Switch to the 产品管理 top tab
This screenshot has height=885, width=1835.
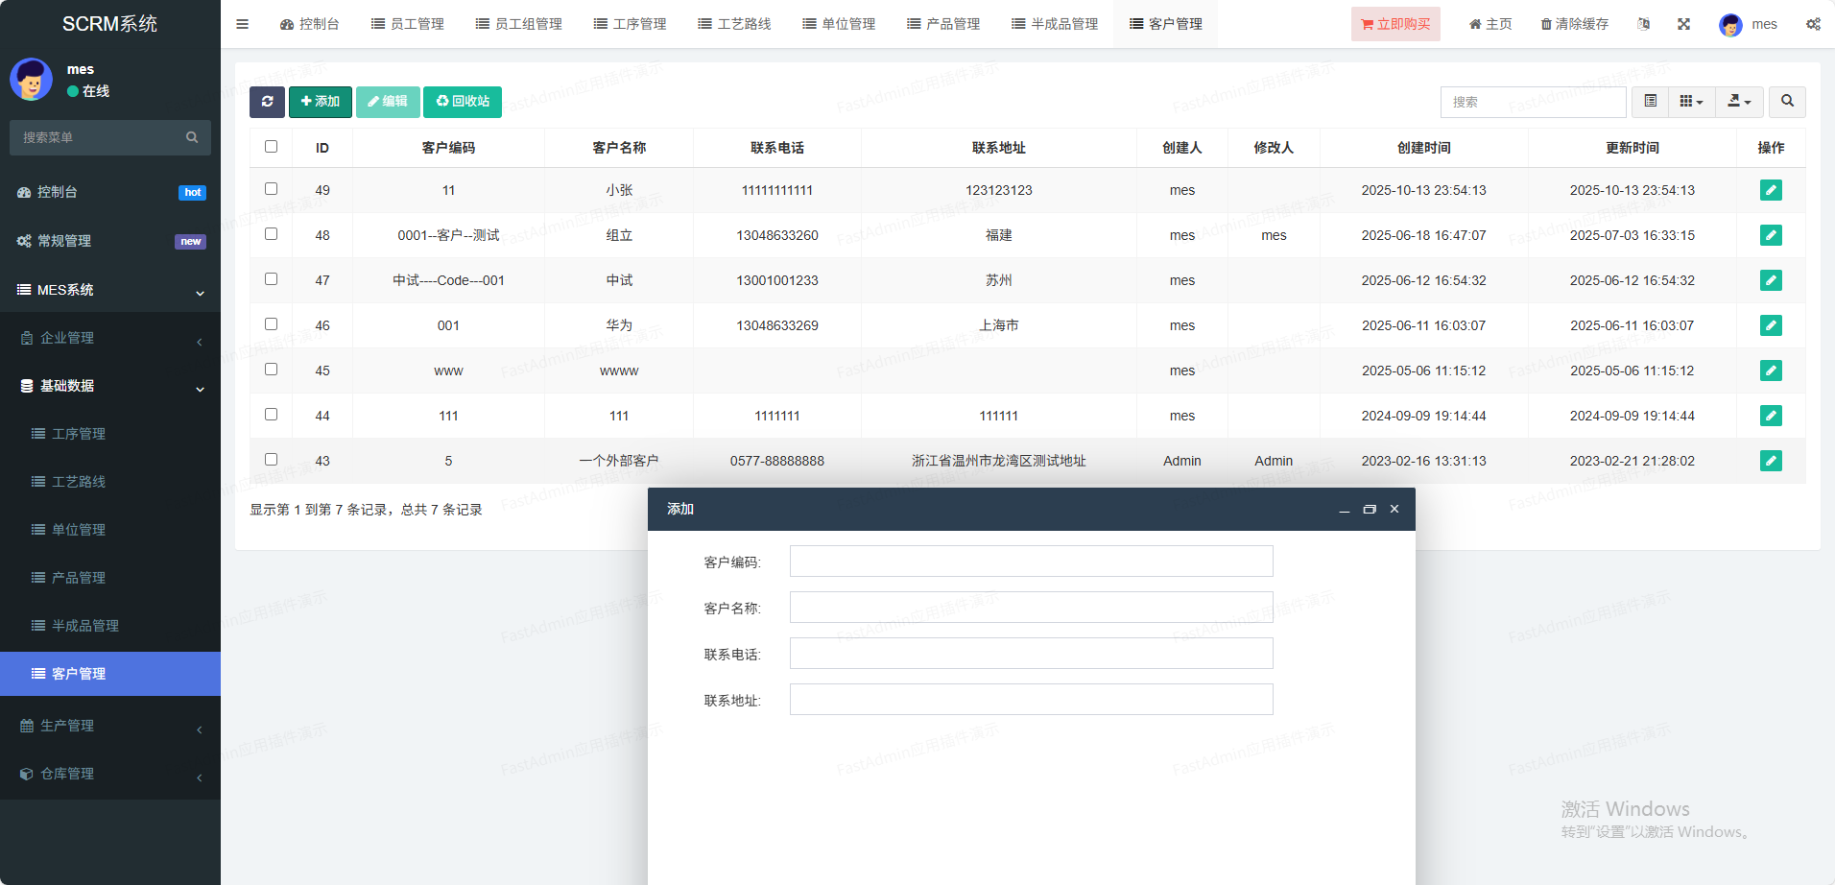[943, 24]
